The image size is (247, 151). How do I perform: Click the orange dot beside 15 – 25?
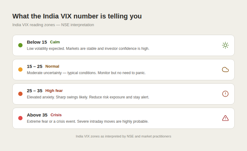click(x=20, y=70)
